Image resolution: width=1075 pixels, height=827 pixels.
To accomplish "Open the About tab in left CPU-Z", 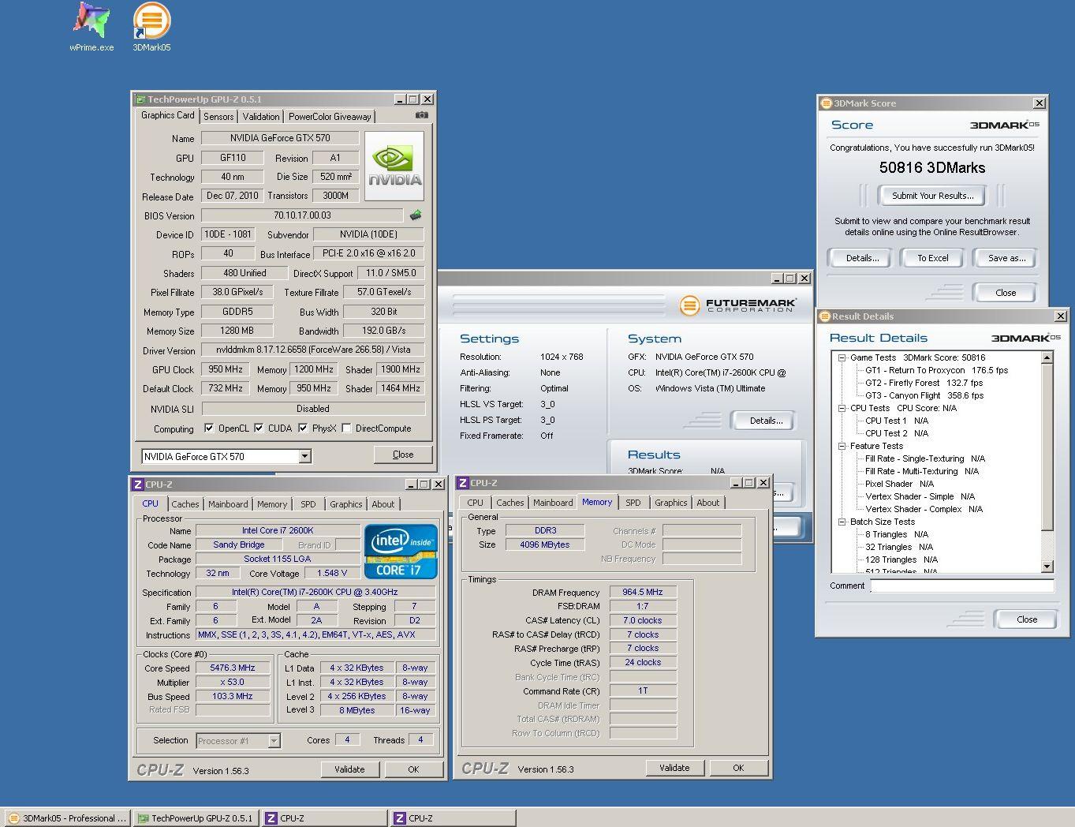I will click(383, 504).
